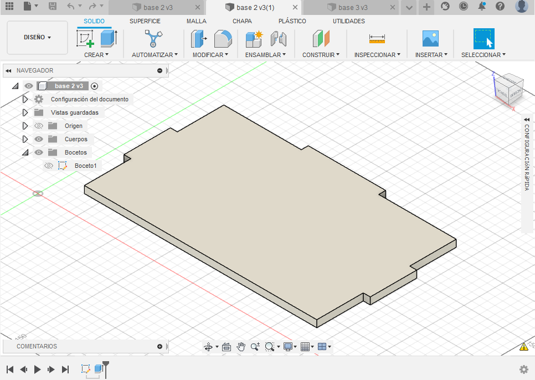The height and width of the screenshot is (380, 535).
Task: Collapse the NAVEGADOR panel with double arrows
Action: [8, 70]
